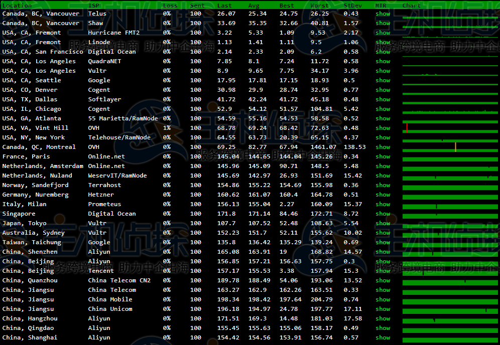Click the ISP column header

click(x=93, y=6)
